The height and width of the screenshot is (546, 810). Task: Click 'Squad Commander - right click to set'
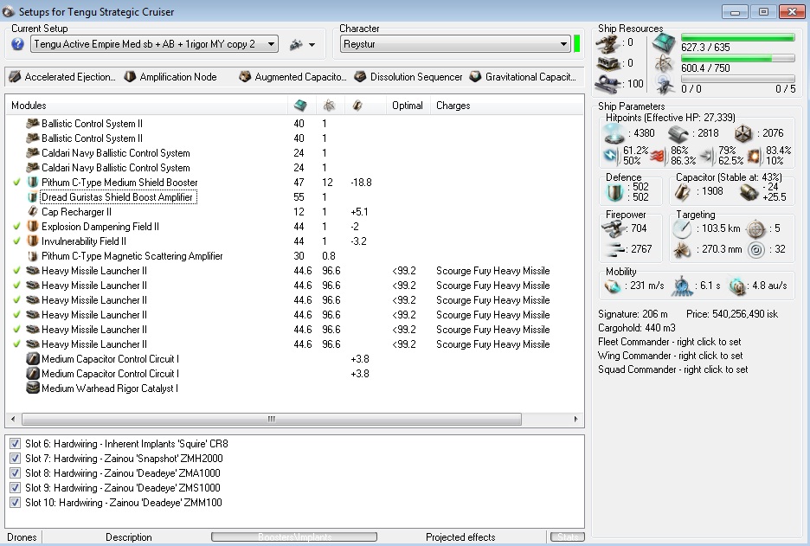click(x=673, y=369)
